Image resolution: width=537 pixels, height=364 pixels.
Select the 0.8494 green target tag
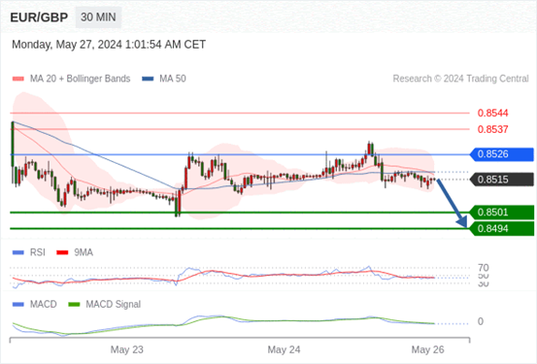pyautogui.click(x=502, y=229)
